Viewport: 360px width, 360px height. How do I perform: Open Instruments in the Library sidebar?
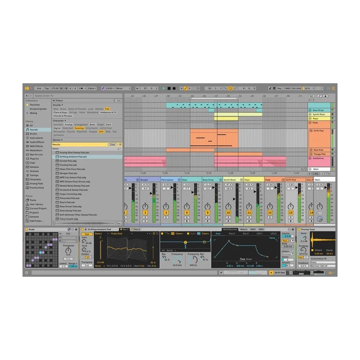point(36,138)
